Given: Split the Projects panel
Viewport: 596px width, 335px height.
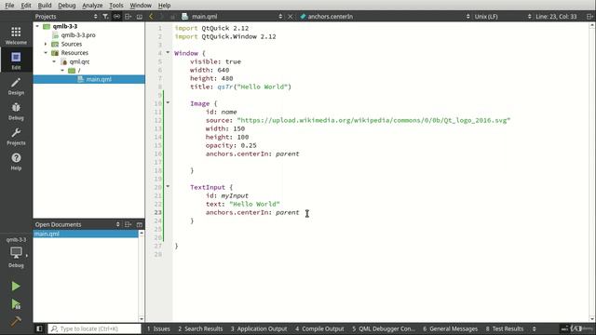Looking at the screenshot, I should pyautogui.click(x=129, y=17).
